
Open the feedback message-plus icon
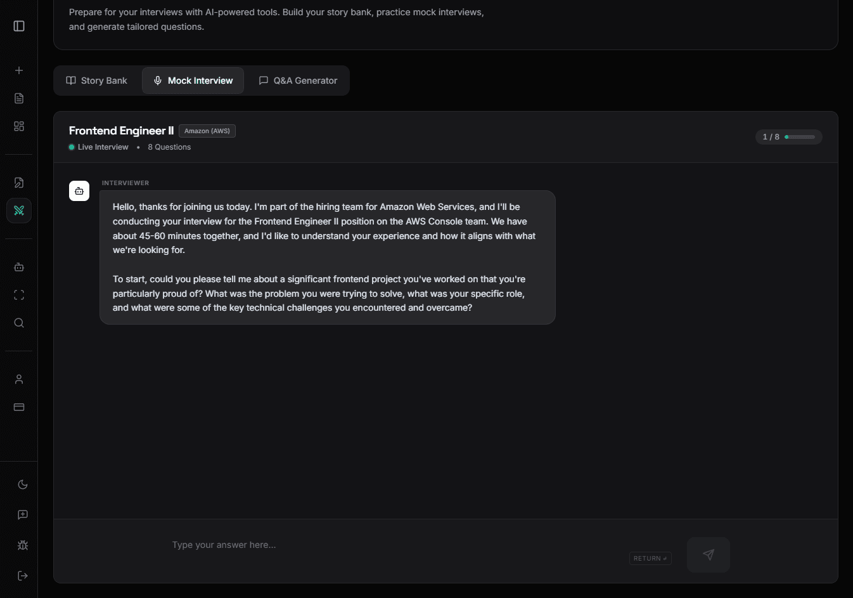pyautogui.click(x=23, y=515)
